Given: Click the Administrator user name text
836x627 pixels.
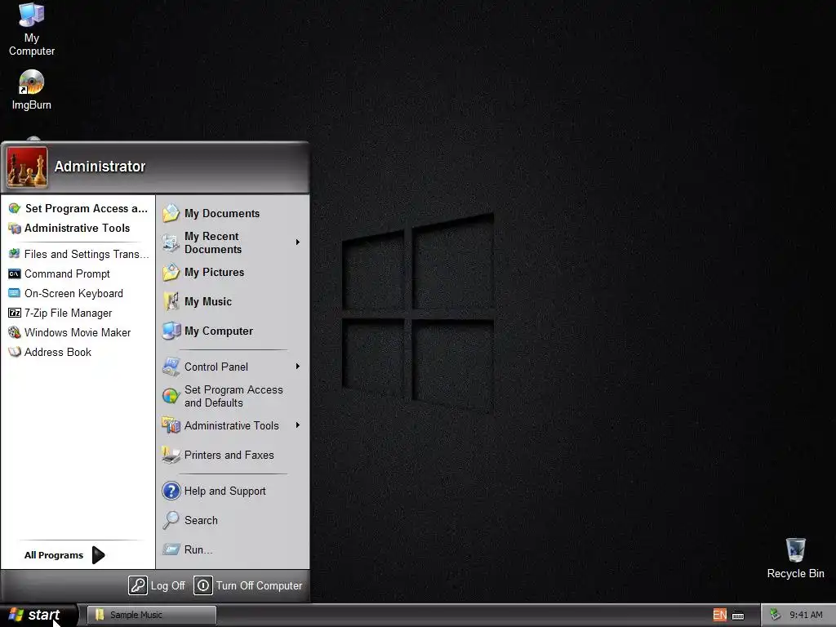Looking at the screenshot, I should tap(100, 167).
